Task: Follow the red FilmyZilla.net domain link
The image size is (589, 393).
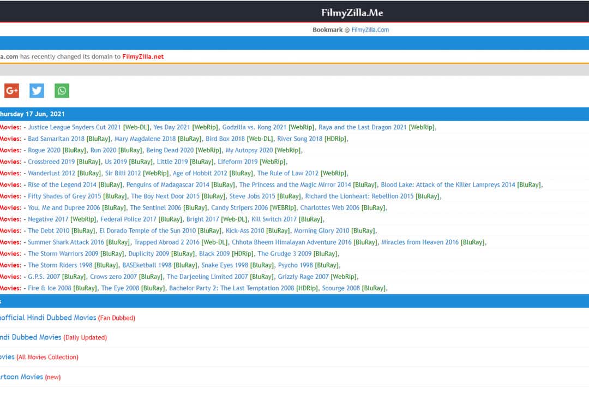Action: (143, 57)
